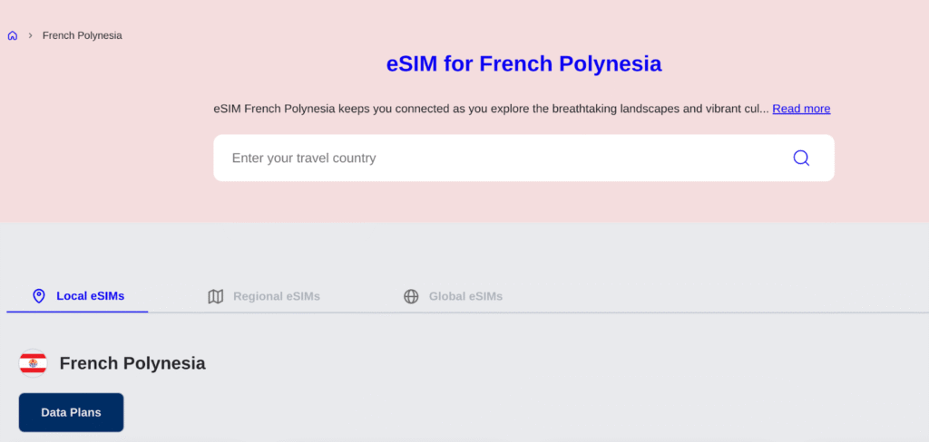Open the Global eSIMs tab
The height and width of the screenshot is (442, 929).
click(x=465, y=296)
